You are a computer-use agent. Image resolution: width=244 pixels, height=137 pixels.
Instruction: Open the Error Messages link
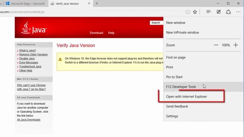point(29,62)
